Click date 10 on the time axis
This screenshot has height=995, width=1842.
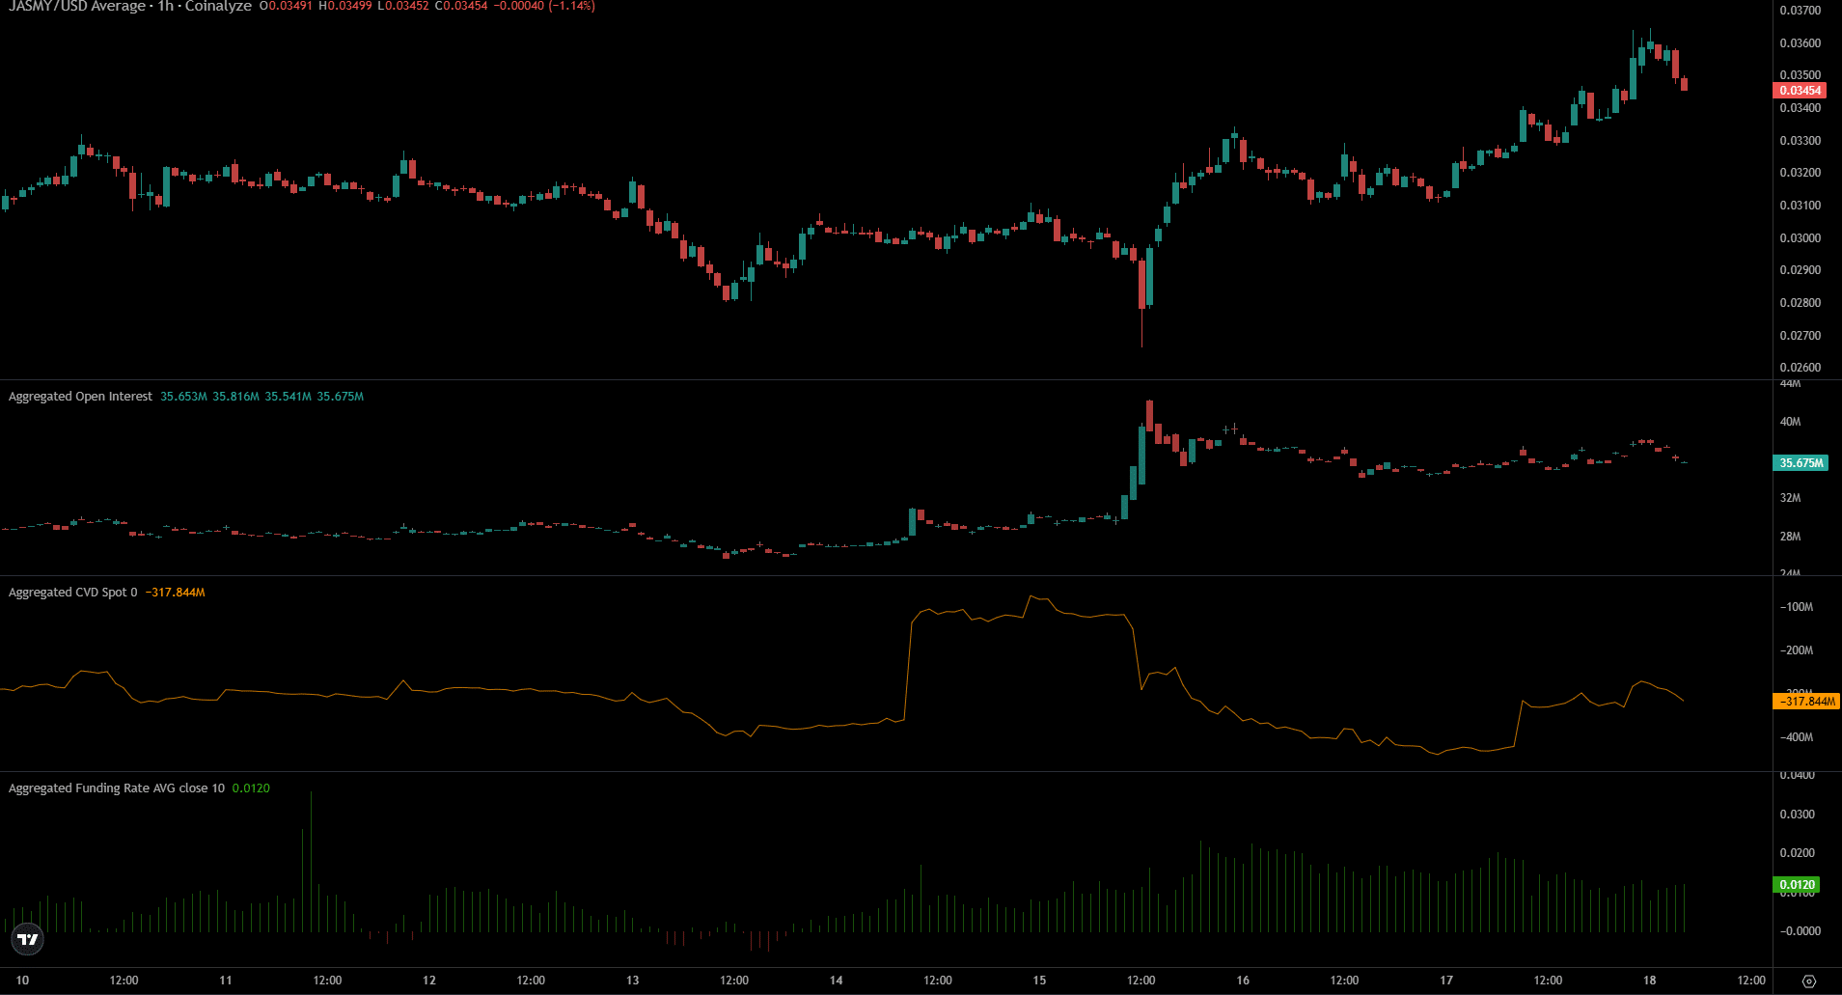[22, 981]
